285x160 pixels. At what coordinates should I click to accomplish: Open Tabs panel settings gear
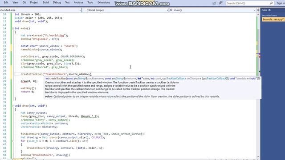[x=269, y=10]
